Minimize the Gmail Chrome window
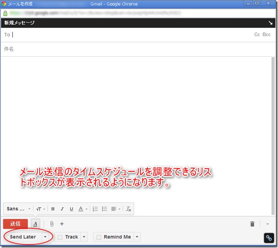278x248 pixels. (x=248, y=3)
